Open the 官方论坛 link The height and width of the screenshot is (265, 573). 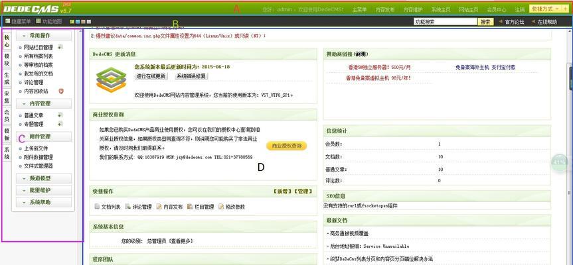[515, 22]
